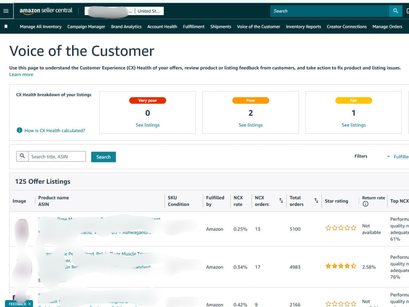Expand the Fulfilled filter chevron

[x=389, y=156]
